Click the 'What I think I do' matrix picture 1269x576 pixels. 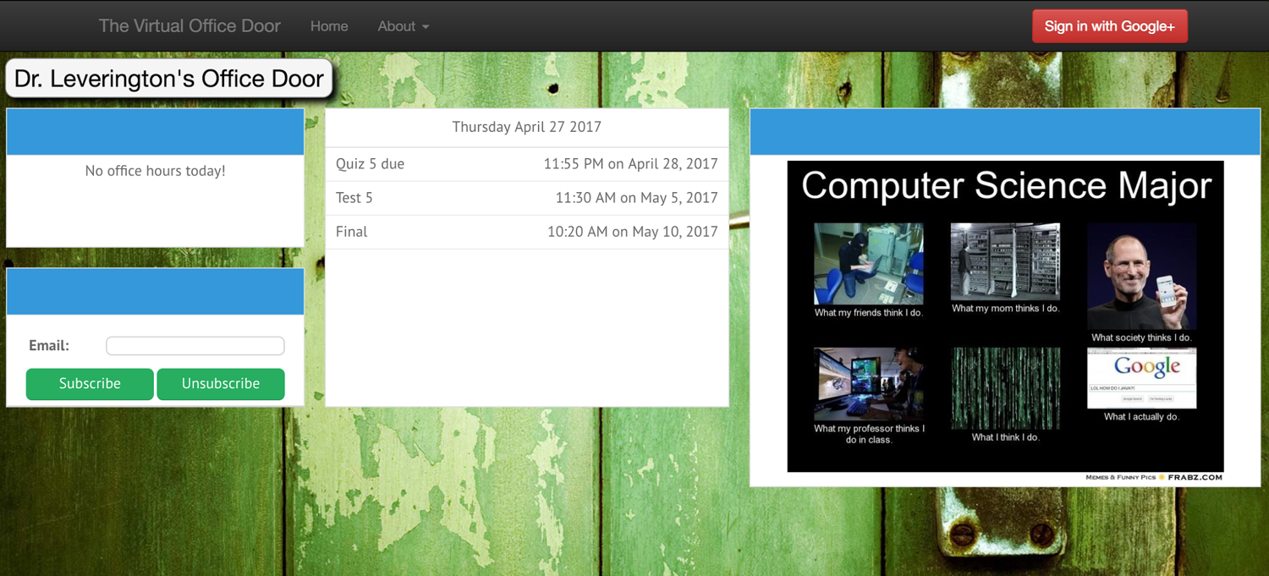pos(1005,388)
